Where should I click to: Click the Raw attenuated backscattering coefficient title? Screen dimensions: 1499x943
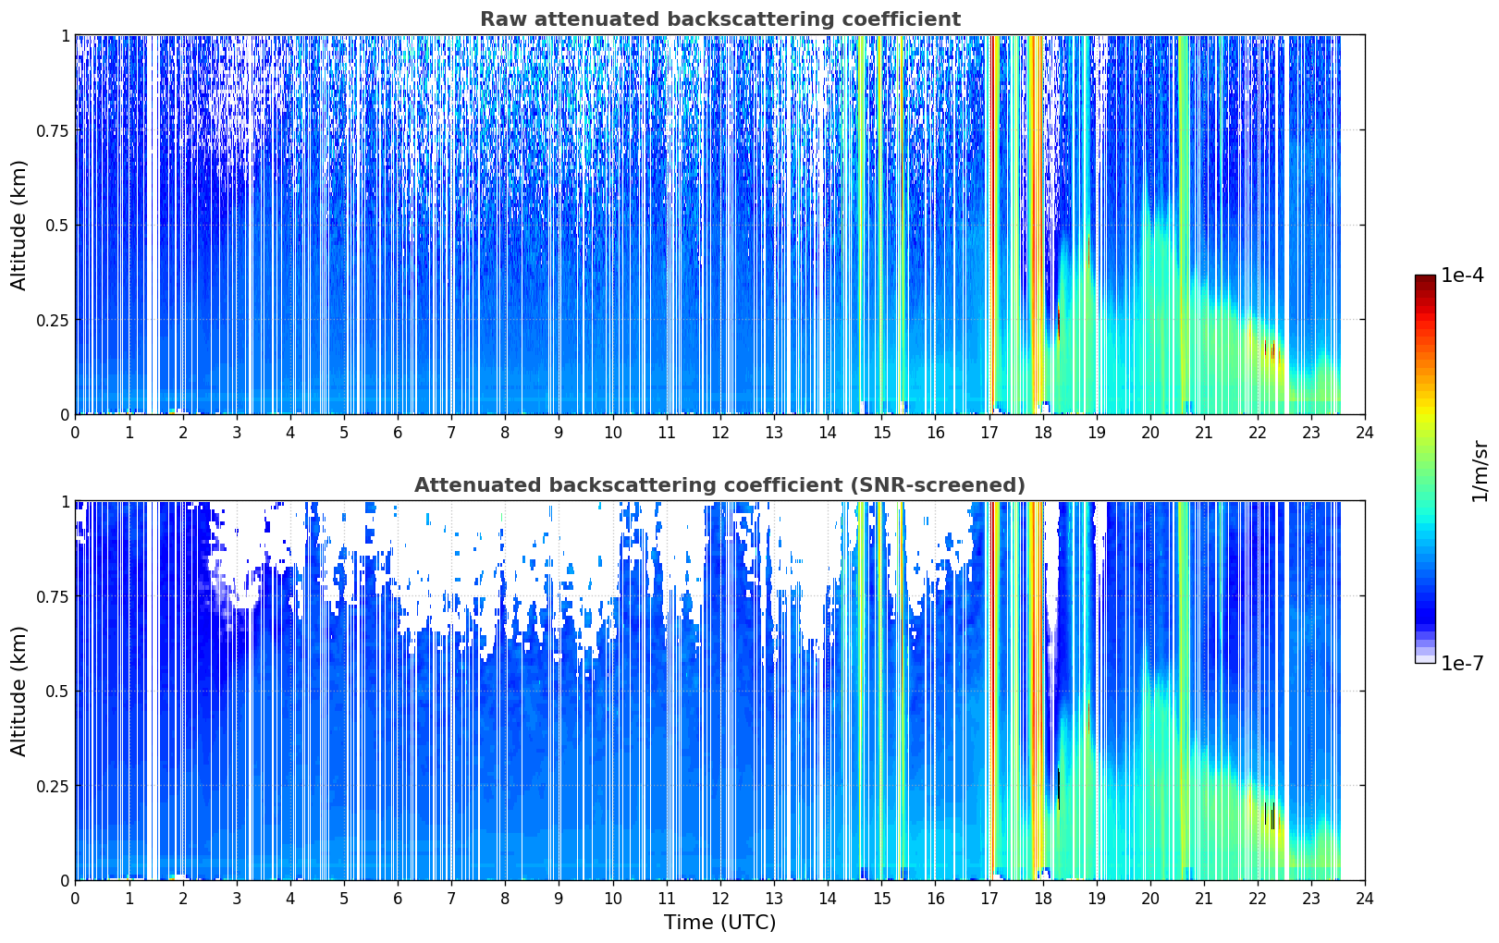pos(719,19)
